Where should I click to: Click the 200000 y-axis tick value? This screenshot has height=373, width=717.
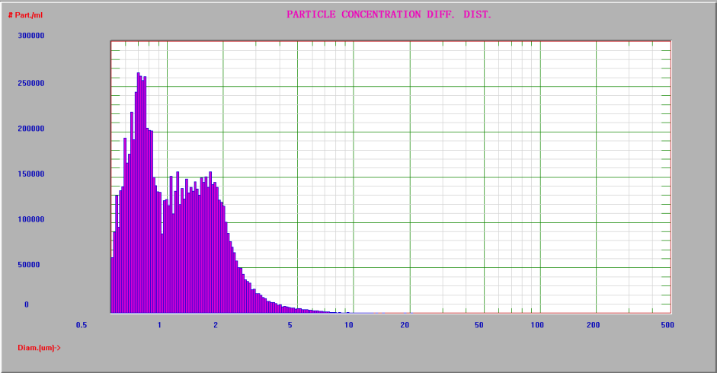tap(31, 128)
